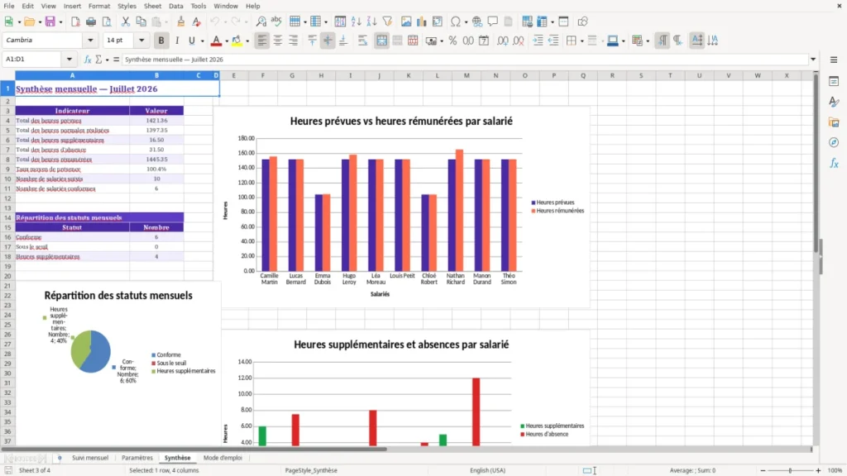
Task: Apply the red font color swatch
Action: click(x=216, y=40)
